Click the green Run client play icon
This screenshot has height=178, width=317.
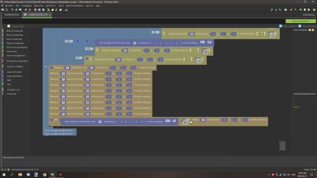[301, 10]
